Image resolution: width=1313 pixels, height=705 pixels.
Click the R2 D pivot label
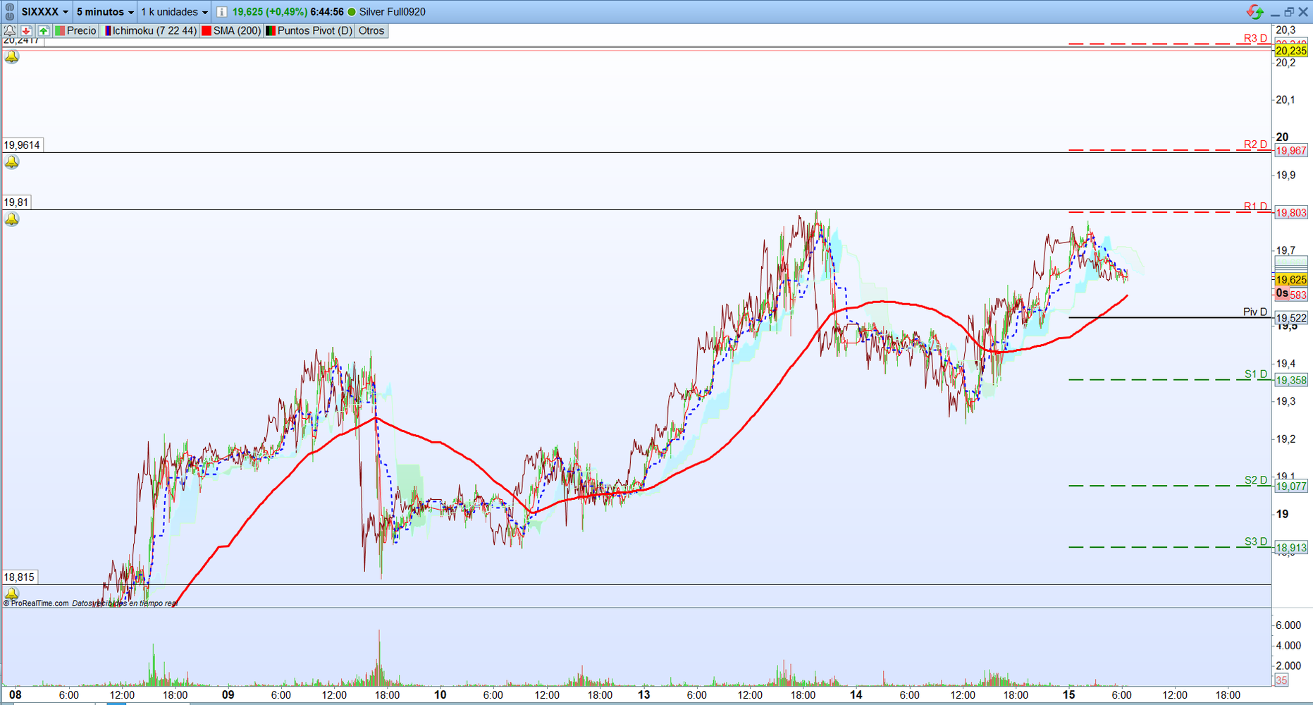[1255, 145]
